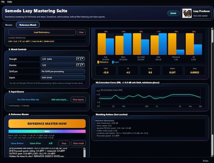The width and height of the screenshot is (214, 163).
Task: Clear the loaded reference file
Action: [x=81, y=32]
